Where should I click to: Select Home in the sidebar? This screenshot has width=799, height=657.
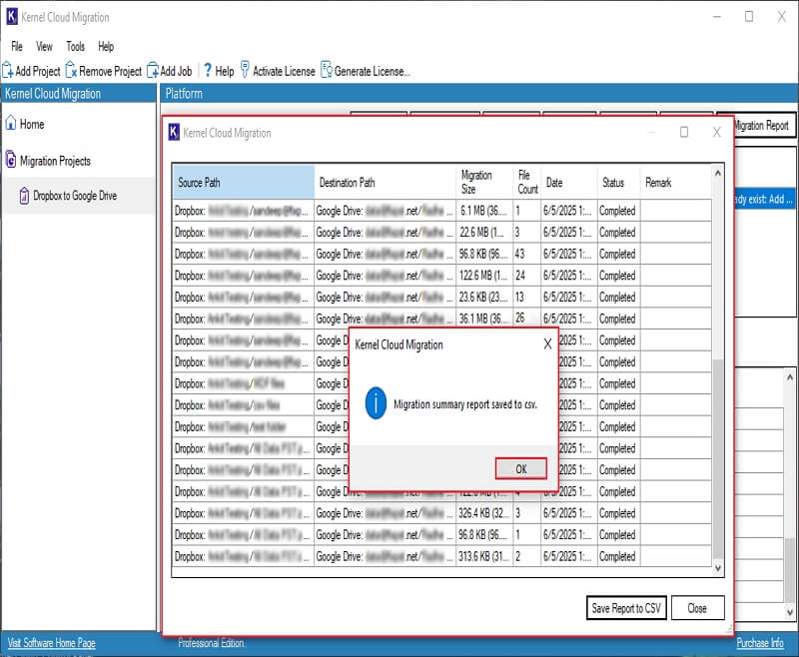click(x=32, y=124)
